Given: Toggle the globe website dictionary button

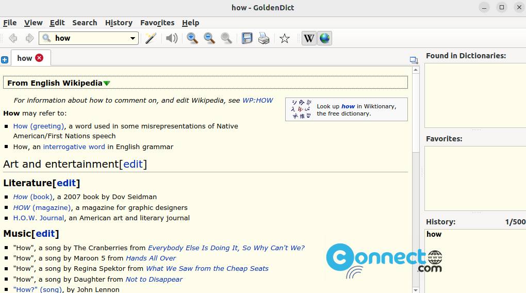Looking at the screenshot, I should [324, 38].
